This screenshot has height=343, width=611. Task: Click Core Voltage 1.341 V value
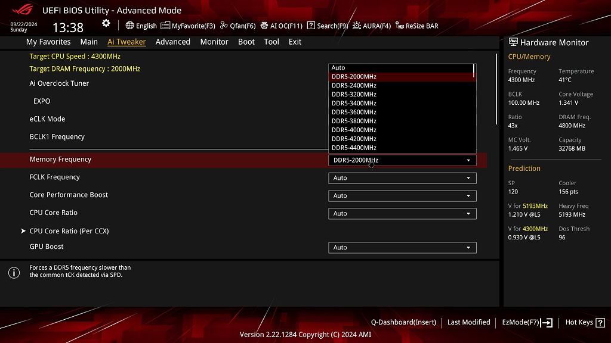pyautogui.click(x=569, y=102)
